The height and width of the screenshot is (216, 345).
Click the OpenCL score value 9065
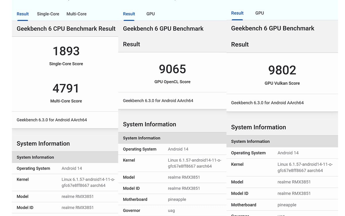point(172,69)
